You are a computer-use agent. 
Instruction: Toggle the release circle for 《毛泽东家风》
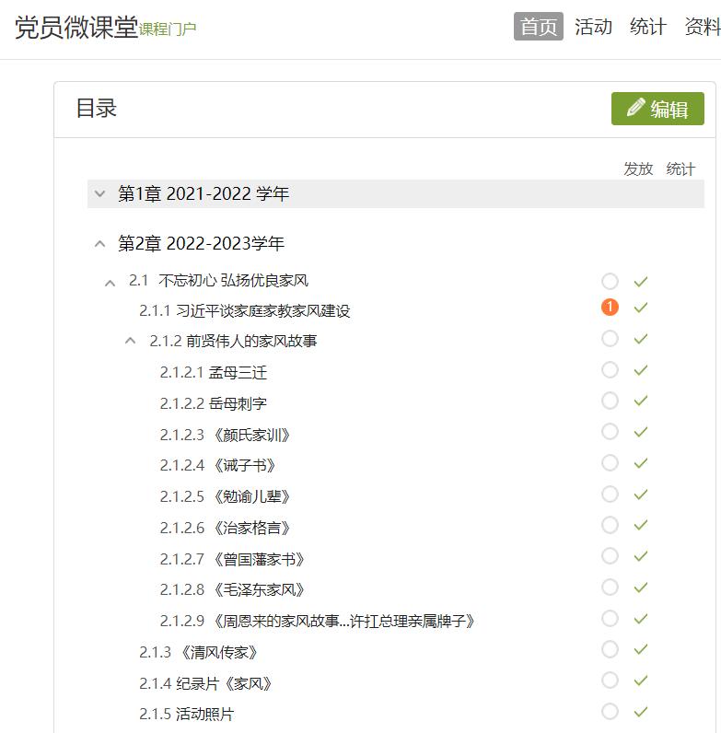click(610, 588)
